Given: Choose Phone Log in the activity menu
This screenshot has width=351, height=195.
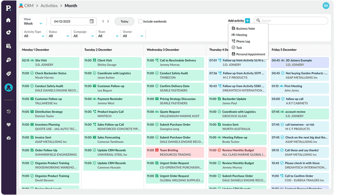Looking at the screenshot, I should pyautogui.click(x=245, y=41).
